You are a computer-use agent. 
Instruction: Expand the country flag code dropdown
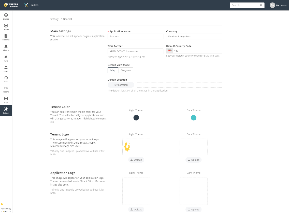click(x=170, y=51)
